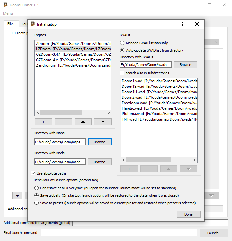Click the IWAD list horizontal scrollbar thumb
This screenshot has height=241, width=232.
[148, 160]
